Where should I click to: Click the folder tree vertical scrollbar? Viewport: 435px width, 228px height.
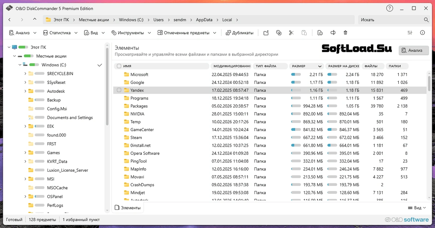point(107,87)
